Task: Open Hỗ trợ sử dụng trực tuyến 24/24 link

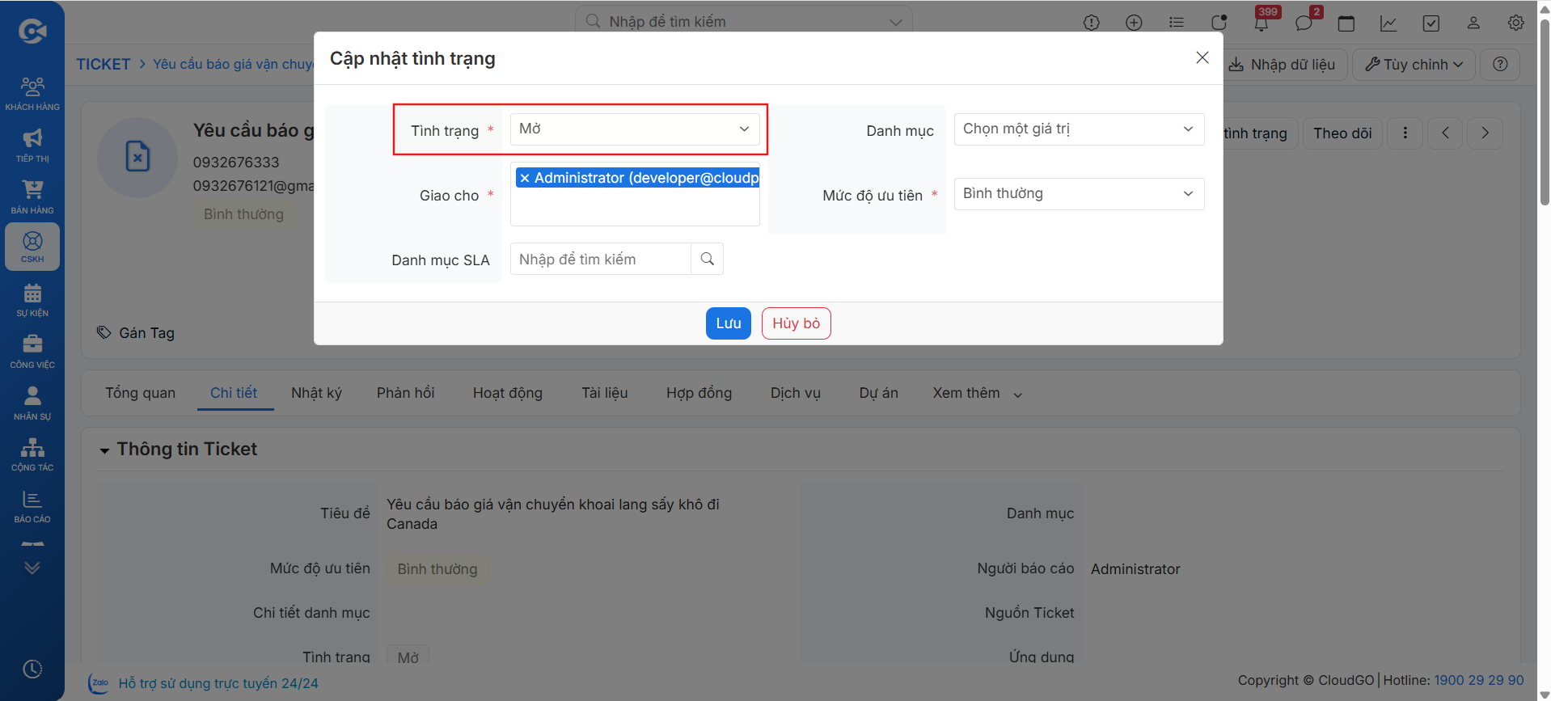Action: [218, 683]
